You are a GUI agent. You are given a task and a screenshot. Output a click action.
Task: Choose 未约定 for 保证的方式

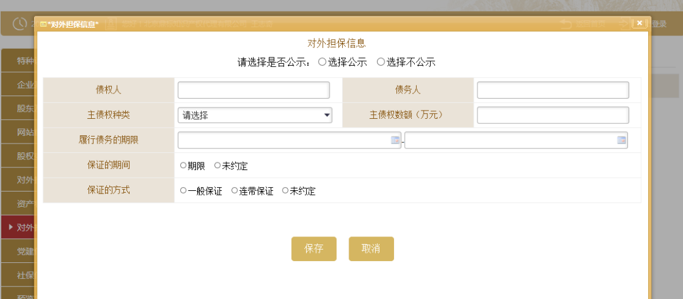[x=285, y=190]
